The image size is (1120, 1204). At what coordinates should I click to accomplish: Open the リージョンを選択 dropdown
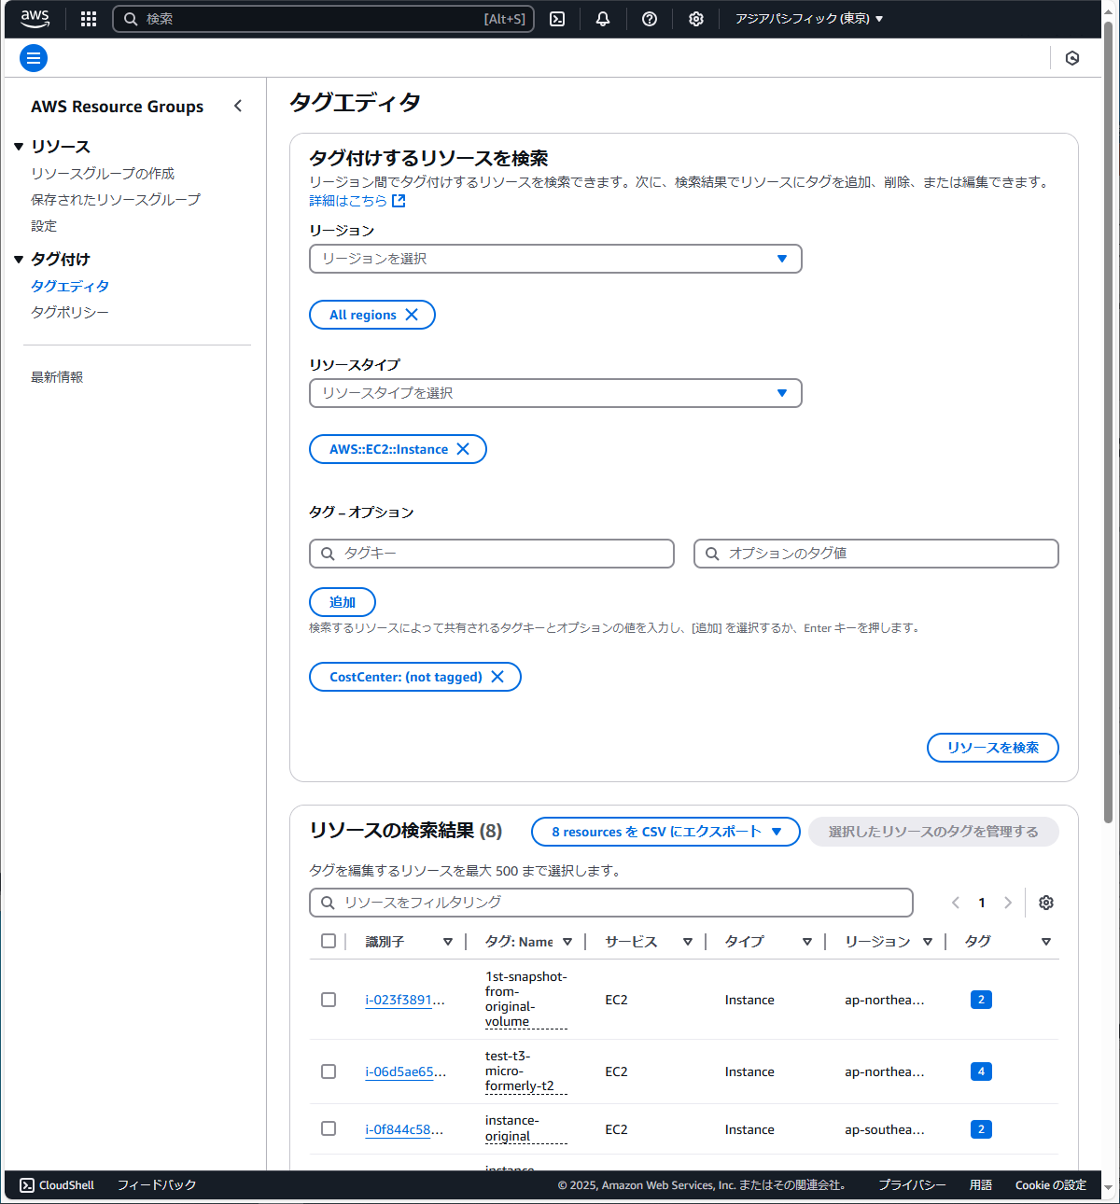555,259
